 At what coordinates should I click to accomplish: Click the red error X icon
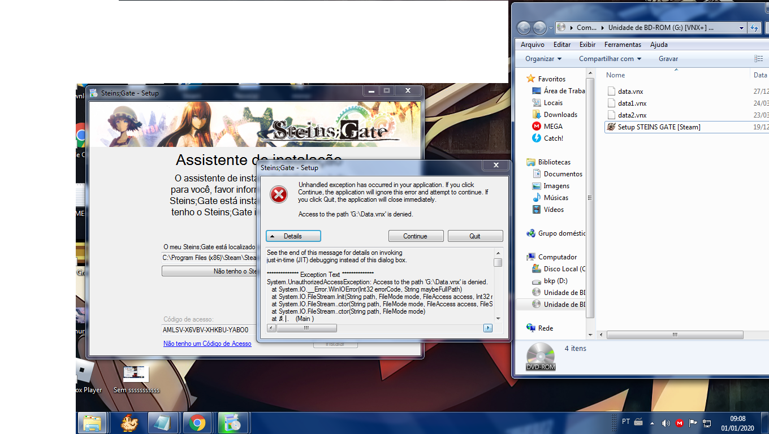[x=278, y=194]
